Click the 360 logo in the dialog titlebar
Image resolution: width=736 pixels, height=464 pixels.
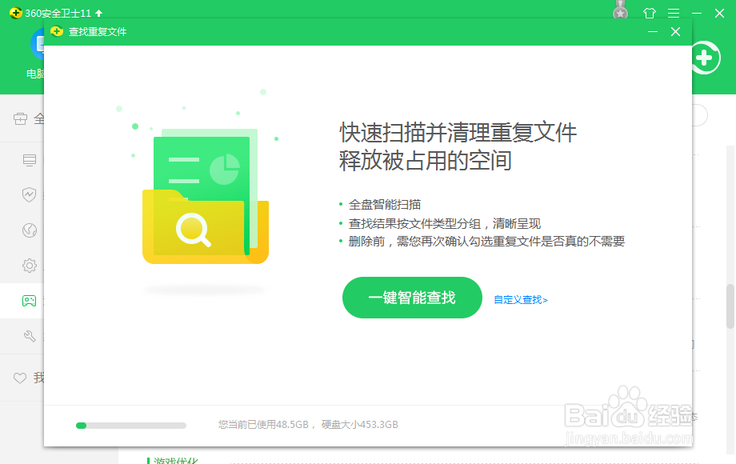(56, 32)
